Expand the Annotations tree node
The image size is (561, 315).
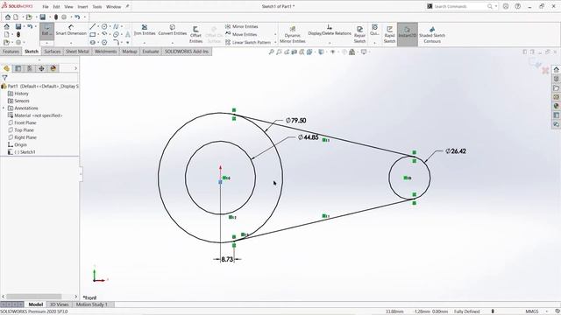click(4, 108)
